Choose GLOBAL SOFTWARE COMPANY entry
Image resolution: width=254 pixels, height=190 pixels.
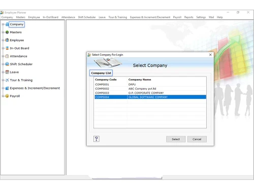click(x=148, y=97)
